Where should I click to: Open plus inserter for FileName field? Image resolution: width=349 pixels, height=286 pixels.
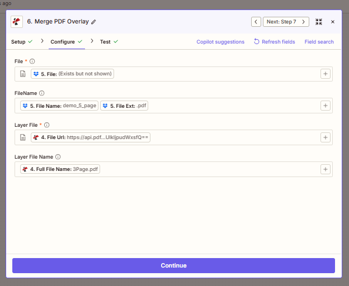pyautogui.click(x=325, y=106)
